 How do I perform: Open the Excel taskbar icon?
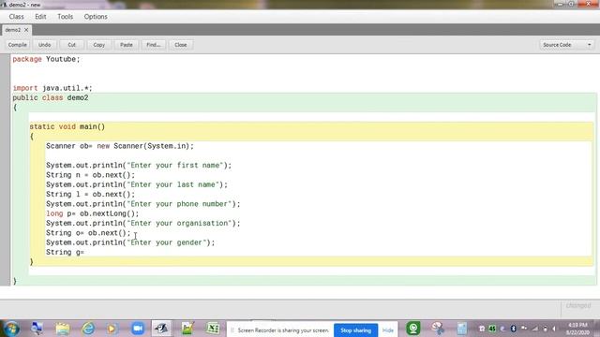click(213, 329)
